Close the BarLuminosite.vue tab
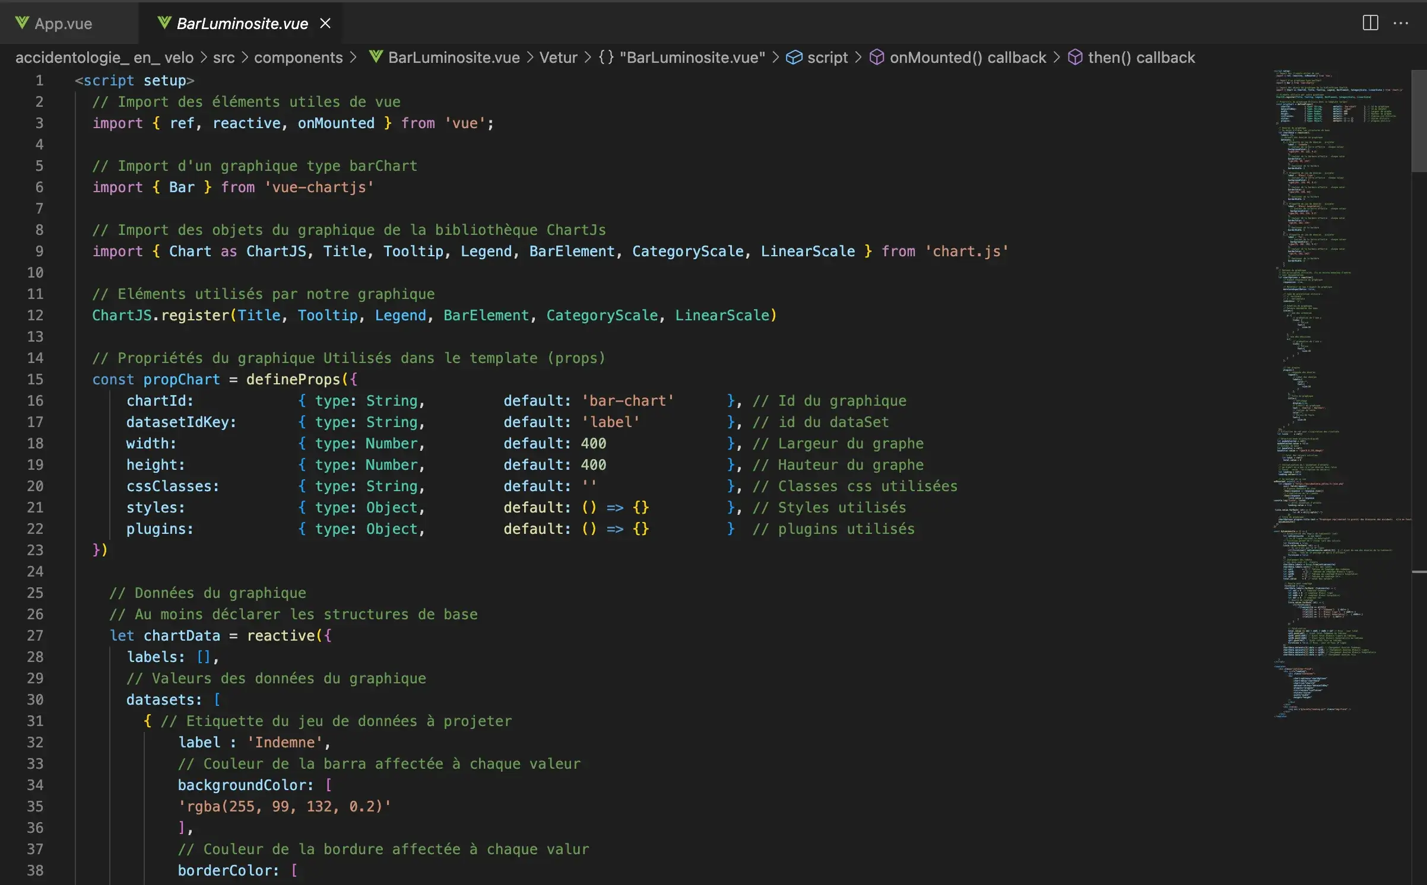Viewport: 1427px width, 885px height. [x=325, y=23]
